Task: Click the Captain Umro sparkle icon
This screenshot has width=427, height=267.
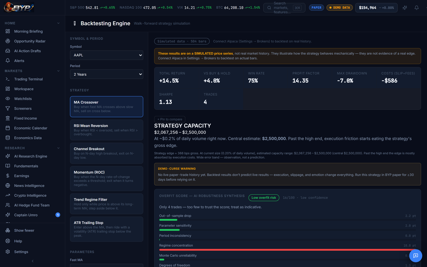Action: (x=8, y=215)
